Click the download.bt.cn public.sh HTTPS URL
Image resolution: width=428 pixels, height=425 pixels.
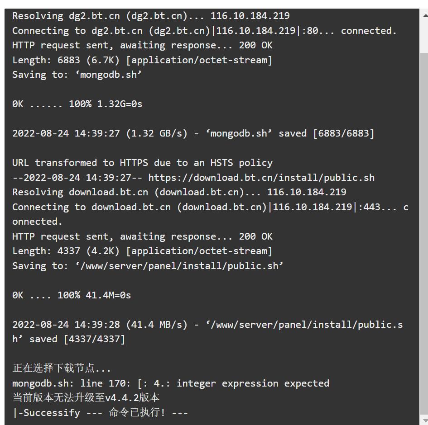point(261,178)
